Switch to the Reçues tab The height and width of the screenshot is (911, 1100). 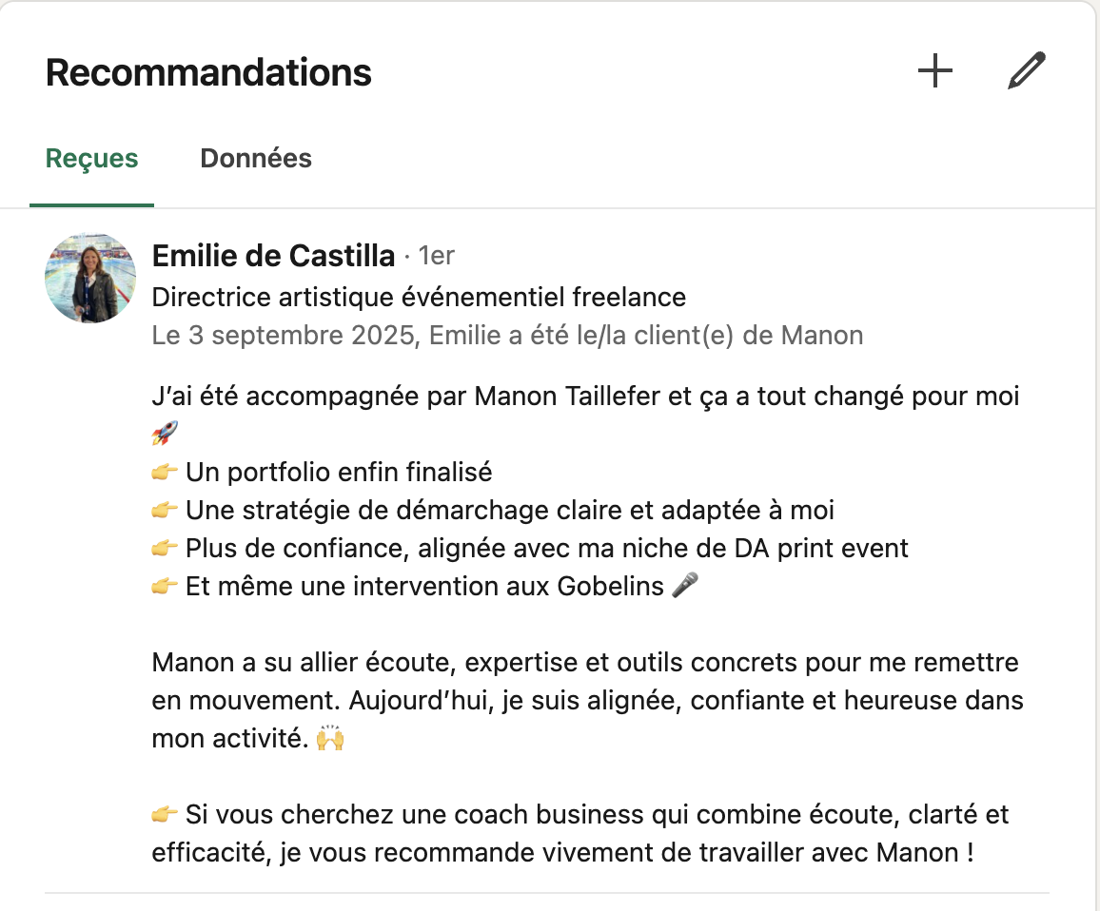click(92, 159)
